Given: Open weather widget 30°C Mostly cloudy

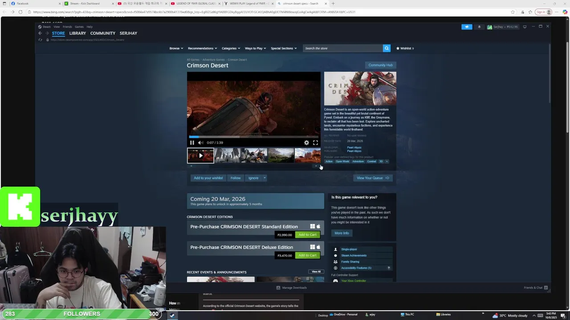Looking at the screenshot, I should pyautogui.click(x=510, y=315).
